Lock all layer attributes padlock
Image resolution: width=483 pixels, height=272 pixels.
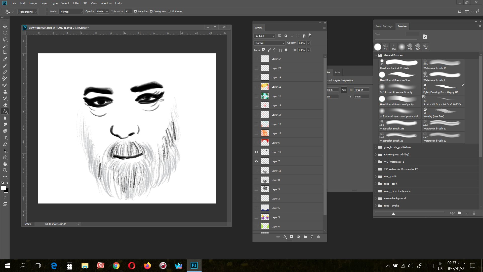[286, 50]
